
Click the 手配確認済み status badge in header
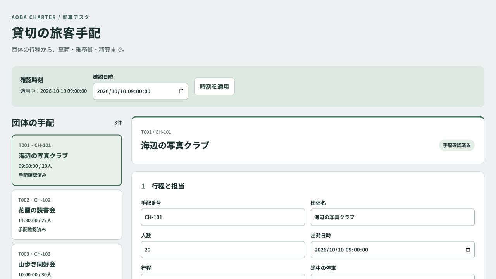[x=457, y=145]
